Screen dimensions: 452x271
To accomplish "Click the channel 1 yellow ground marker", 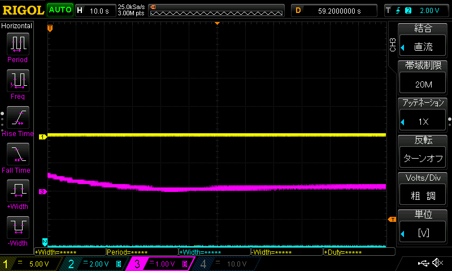I will point(43,137).
